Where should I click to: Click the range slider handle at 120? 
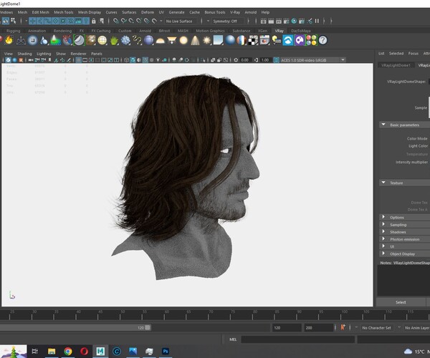tap(148, 328)
